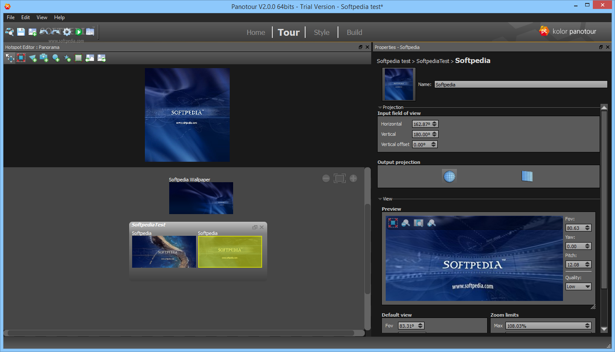
Task: Collapse the Projection section
Action: pyautogui.click(x=380, y=108)
